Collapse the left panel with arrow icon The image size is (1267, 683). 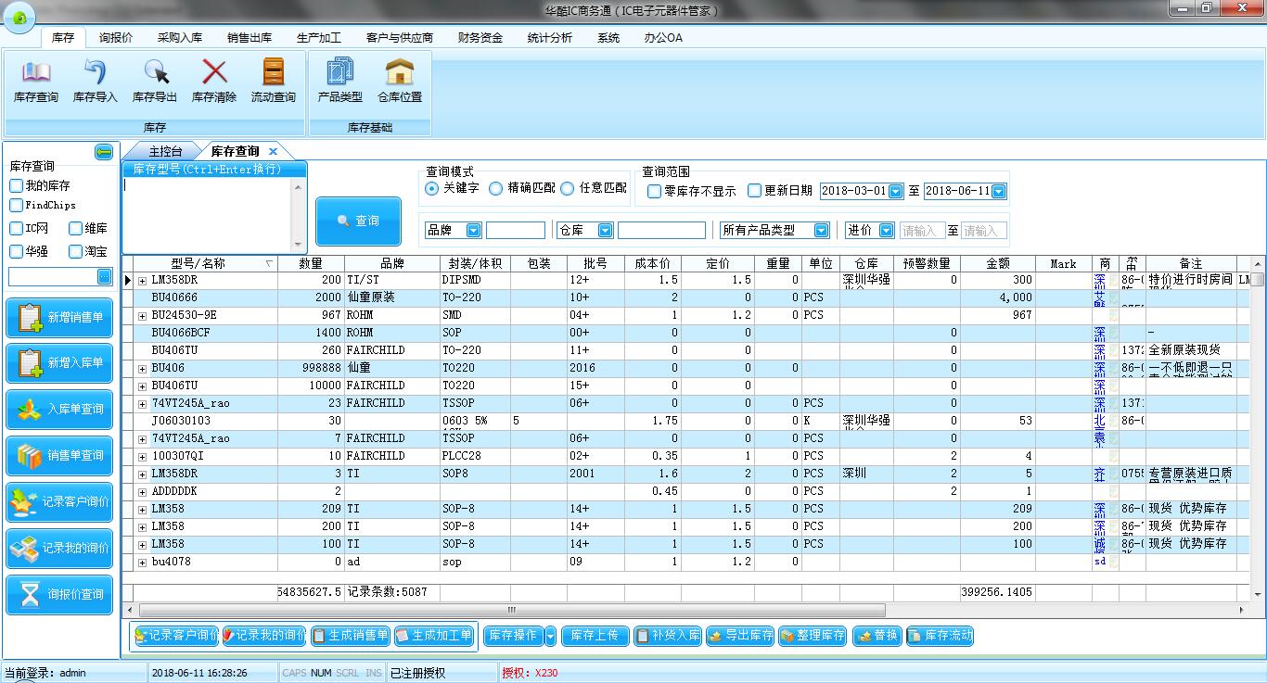click(x=103, y=152)
